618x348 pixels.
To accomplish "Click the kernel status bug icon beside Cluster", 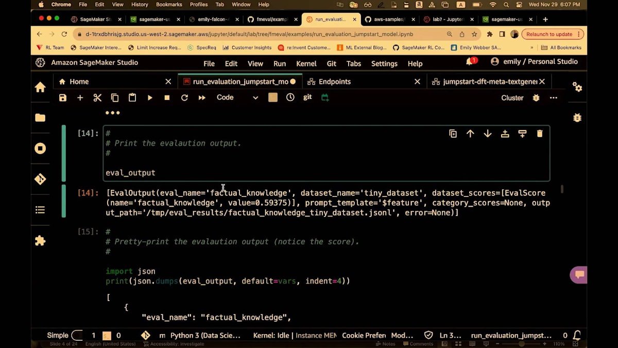I will click(x=536, y=97).
